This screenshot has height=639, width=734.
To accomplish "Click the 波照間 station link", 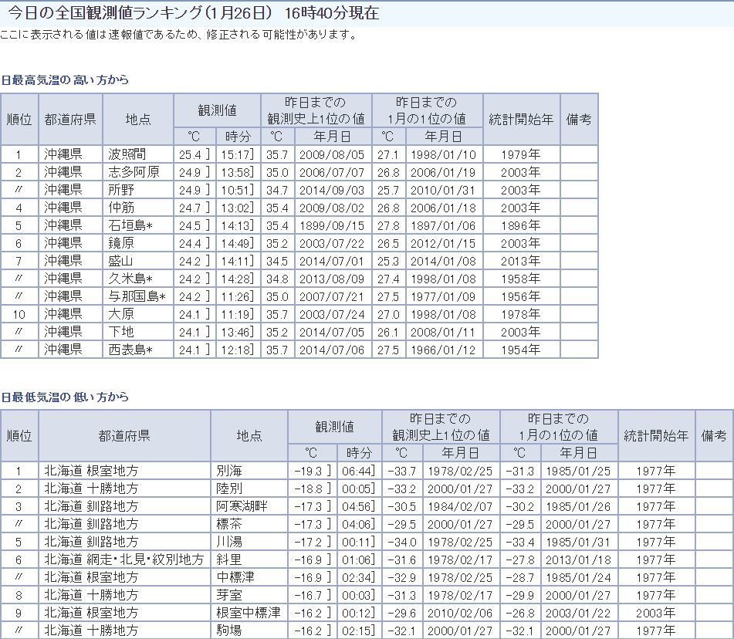I will click(x=126, y=154).
